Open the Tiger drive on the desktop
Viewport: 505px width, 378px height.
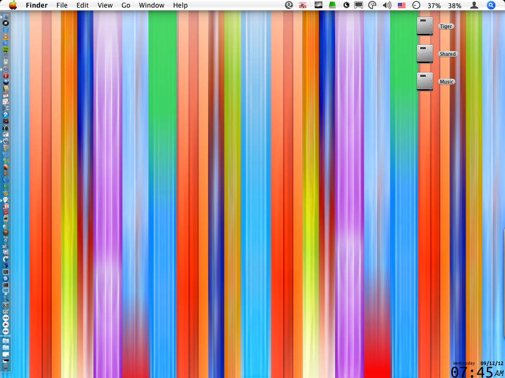(x=425, y=26)
